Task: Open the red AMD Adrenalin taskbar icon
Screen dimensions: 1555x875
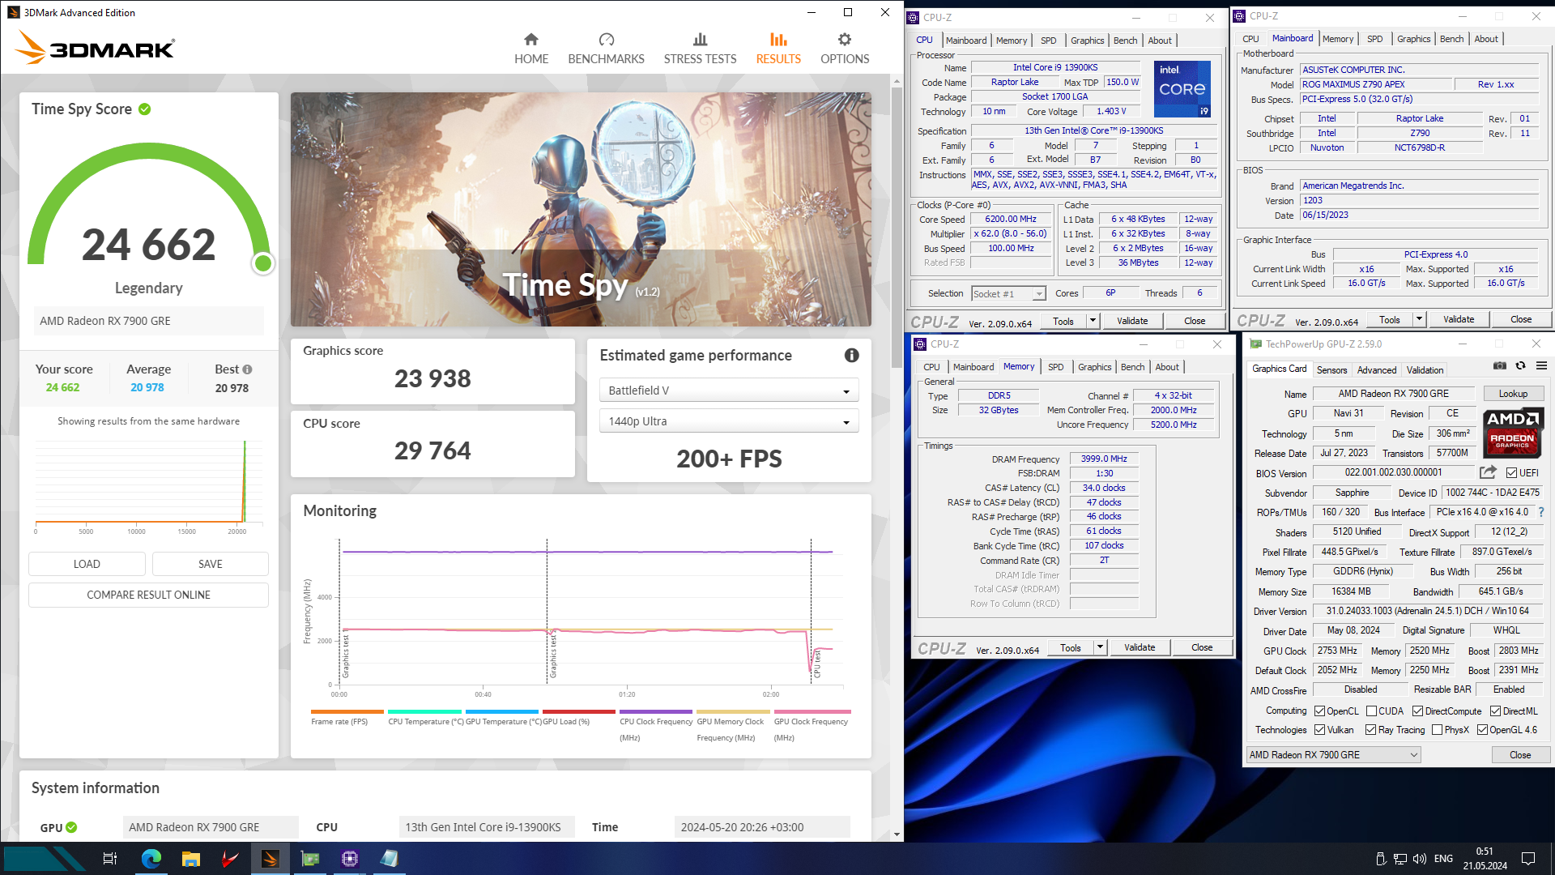Action: pos(230,859)
